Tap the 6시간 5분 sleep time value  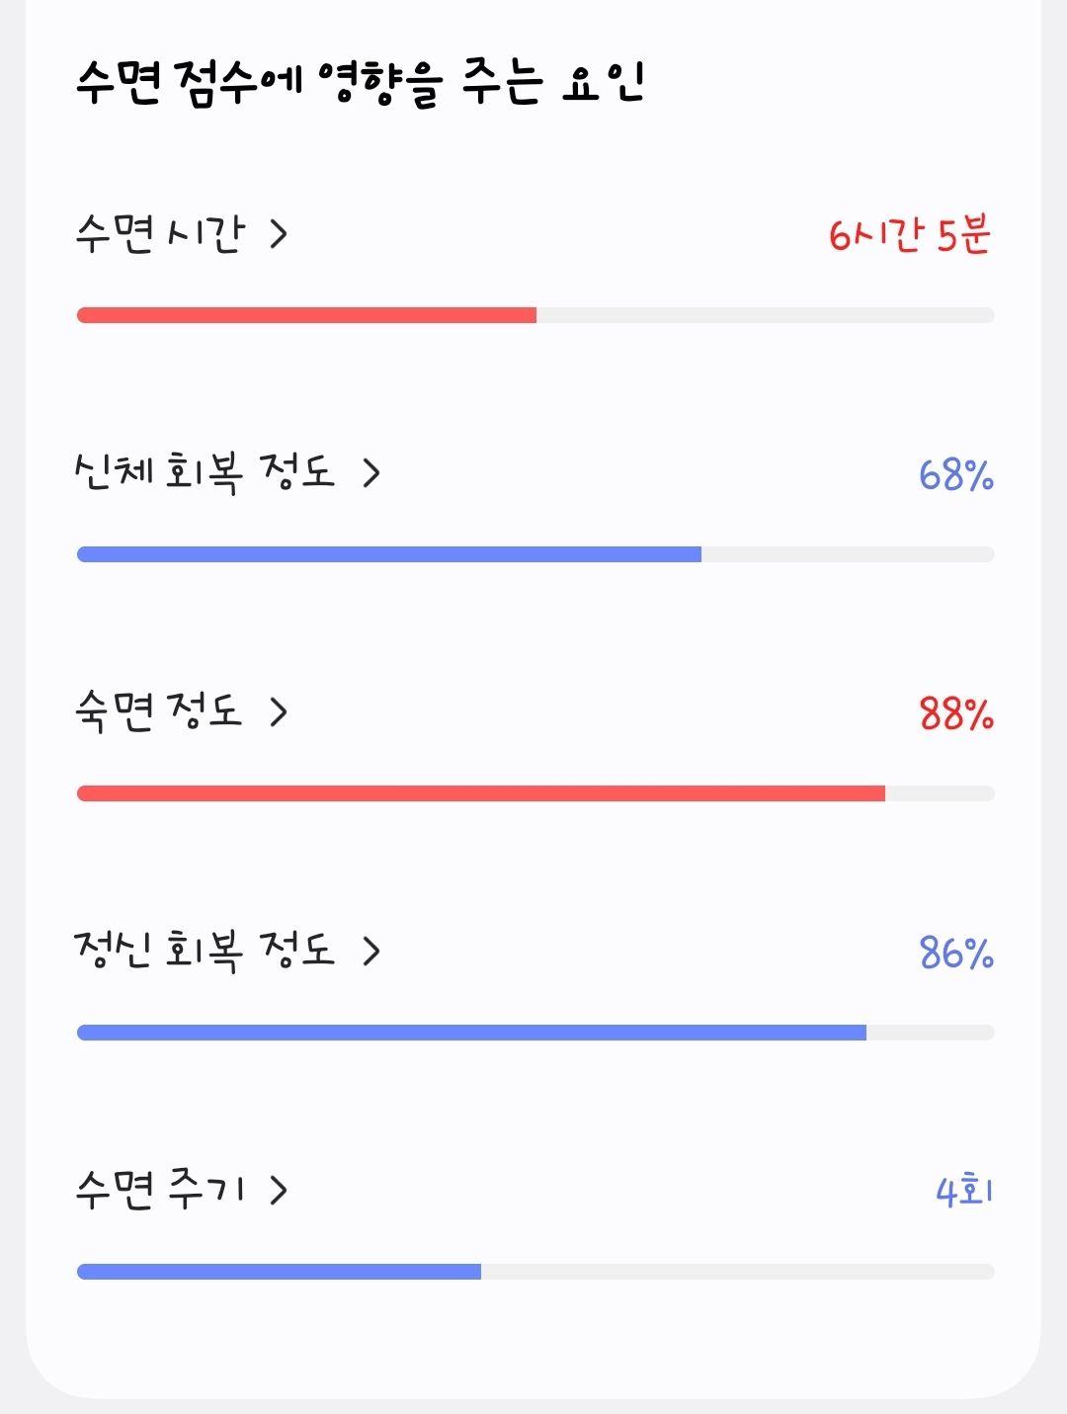(x=910, y=235)
